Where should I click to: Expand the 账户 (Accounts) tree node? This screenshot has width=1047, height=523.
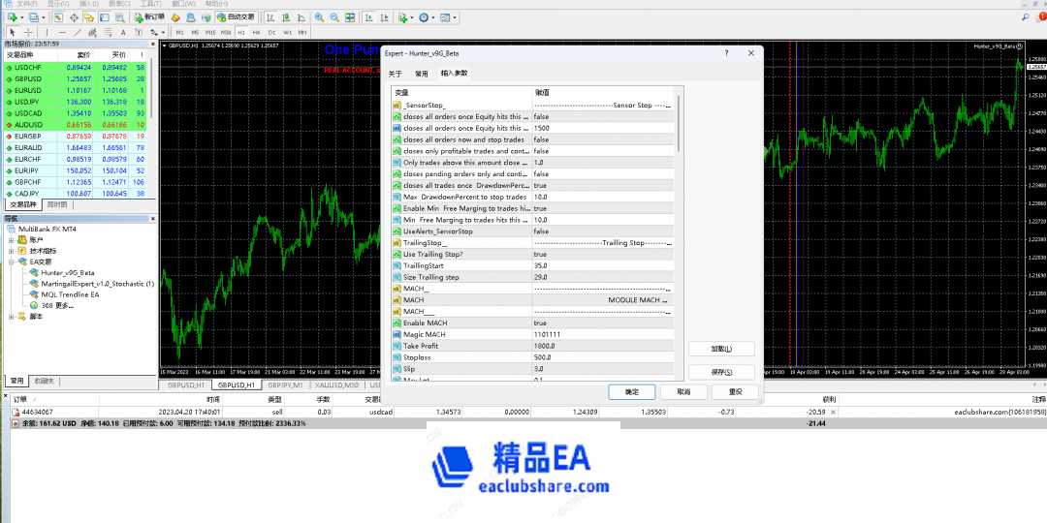[x=12, y=239]
